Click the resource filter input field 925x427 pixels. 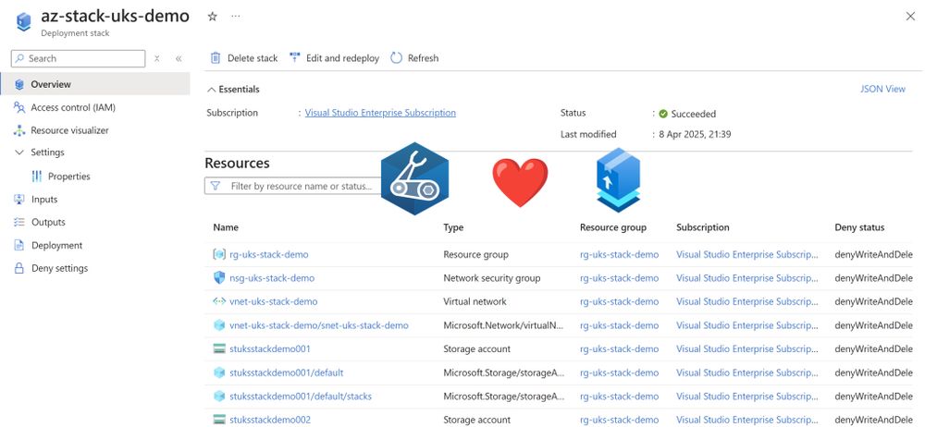tap(295, 186)
